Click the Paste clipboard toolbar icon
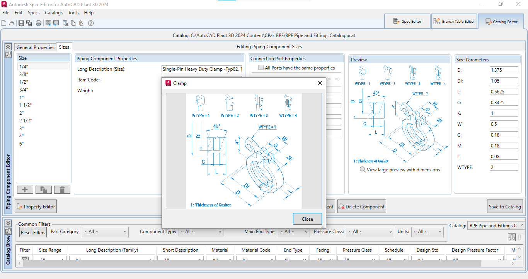Screen dimensions: 528x279 coord(81,23)
